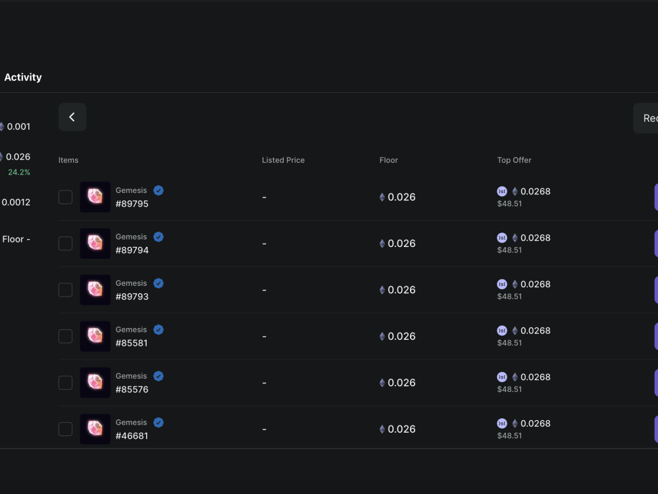The width and height of the screenshot is (658, 494).
Task: Select the checkbox for Gemesis #89795
Action: (x=65, y=196)
